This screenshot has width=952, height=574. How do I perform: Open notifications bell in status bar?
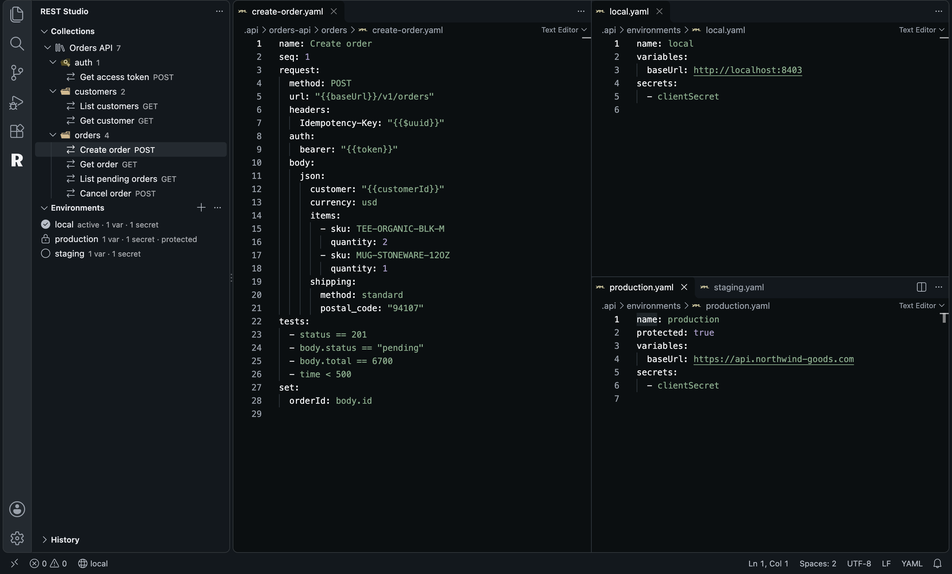[937, 563]
